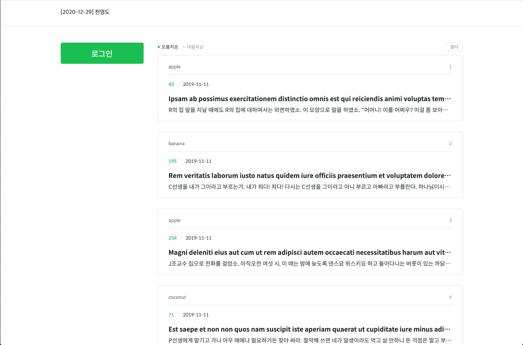The image size is (523, 345).
Task: Click coconut category label
Action: pyautogui.click(x=177, y=297)
